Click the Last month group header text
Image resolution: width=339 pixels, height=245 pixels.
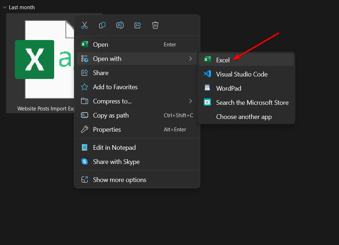tap(22, 7)
